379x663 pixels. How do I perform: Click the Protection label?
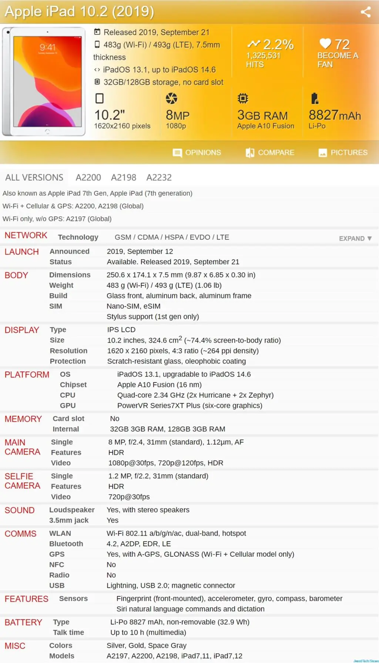tap(68, 361)
